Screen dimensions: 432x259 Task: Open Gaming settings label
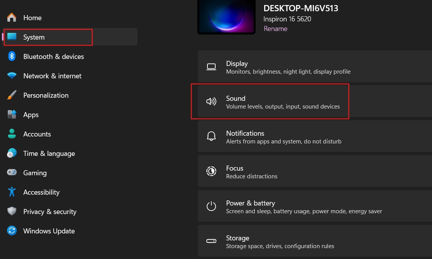click(x=35, y=173)
